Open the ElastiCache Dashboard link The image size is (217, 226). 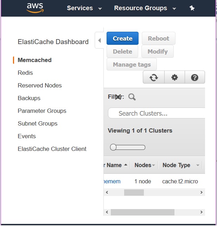point(53,42)
